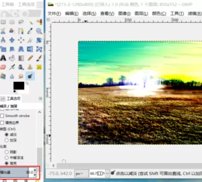
Task: Choose the 中间深浅 midtones range radio
Action: pos(6,158)
